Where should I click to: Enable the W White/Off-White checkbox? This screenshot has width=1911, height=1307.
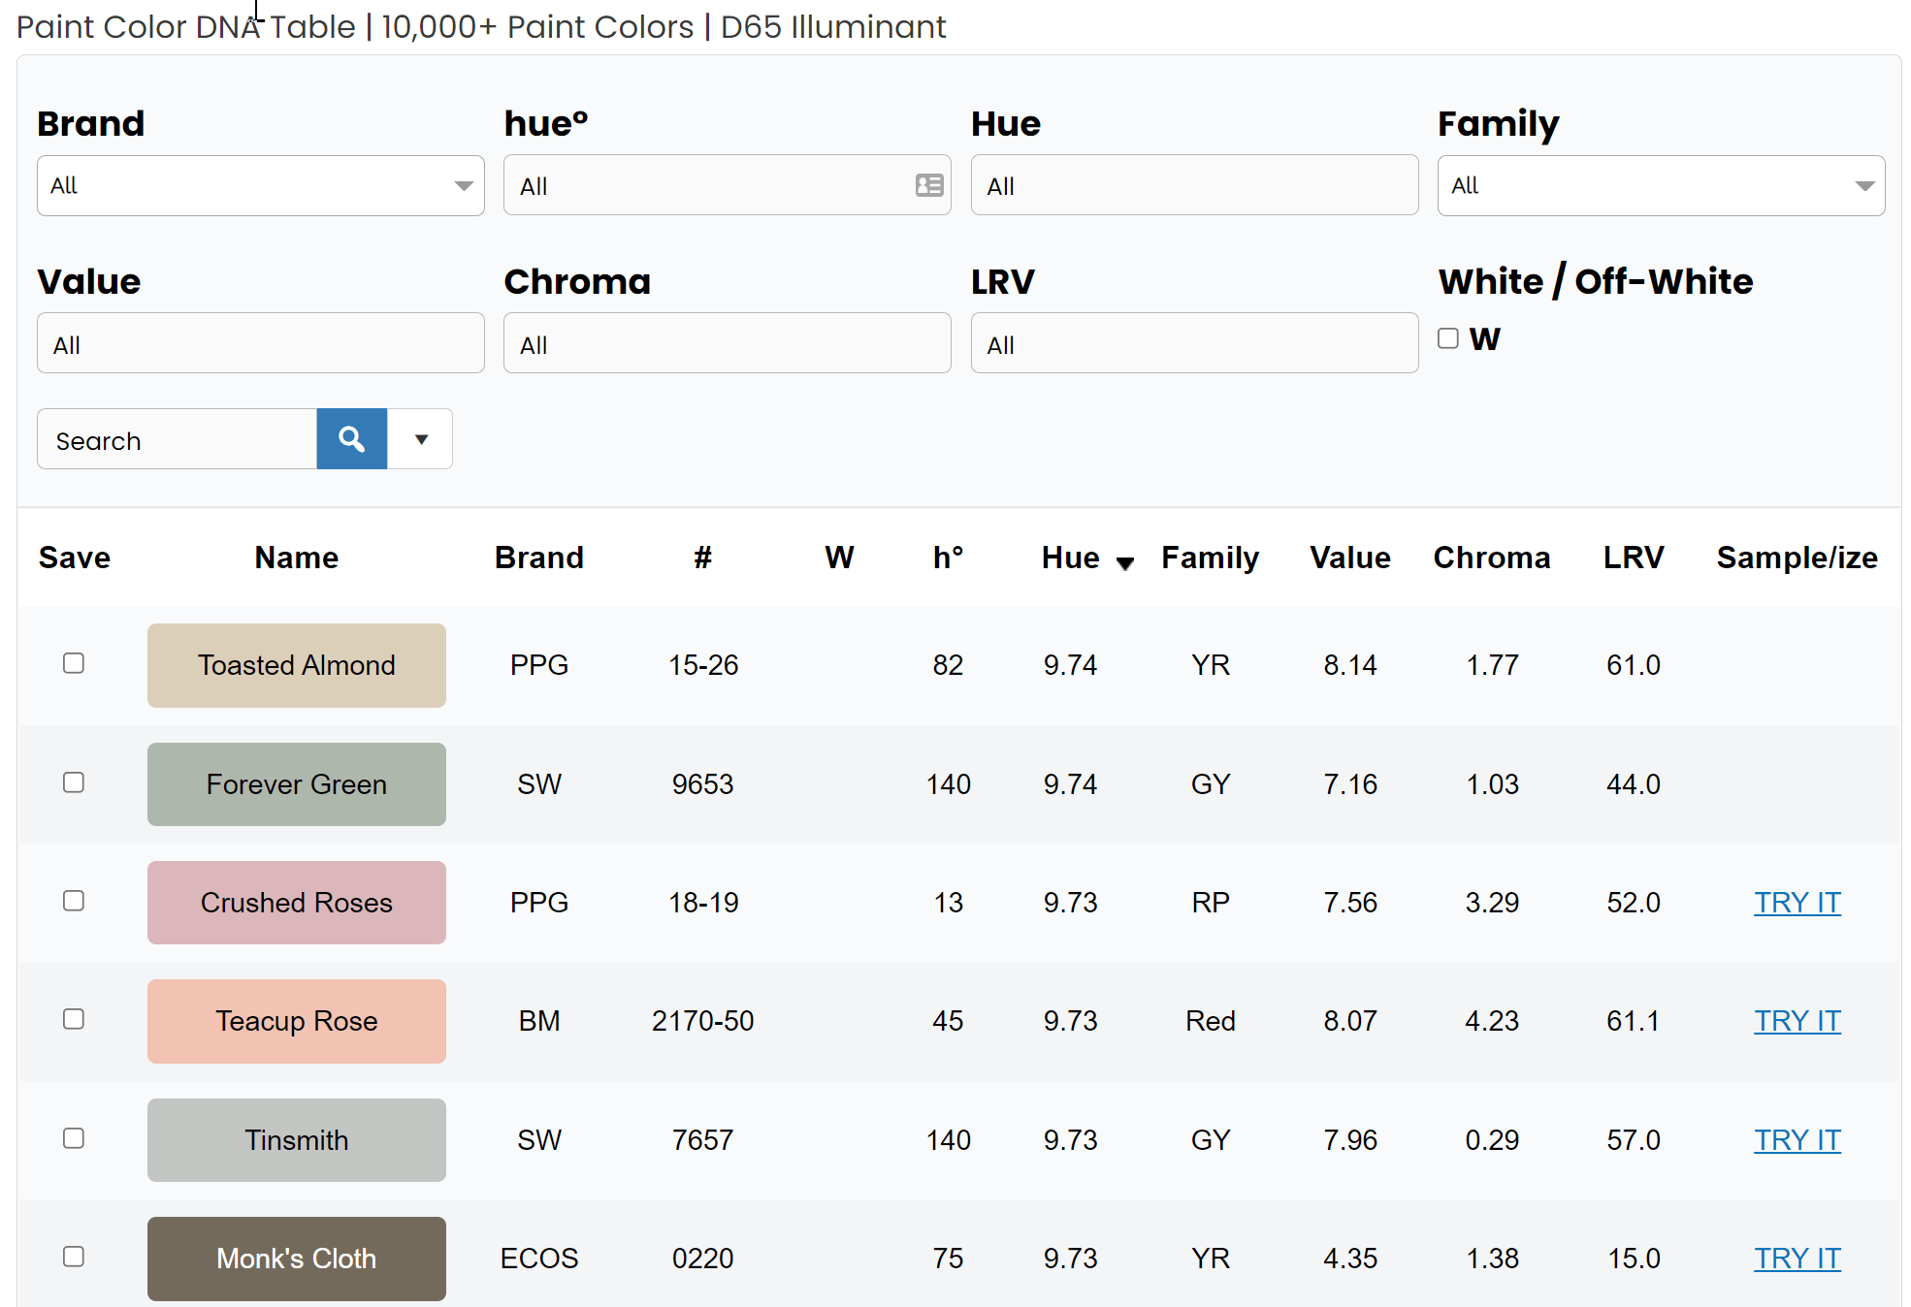1447,337
